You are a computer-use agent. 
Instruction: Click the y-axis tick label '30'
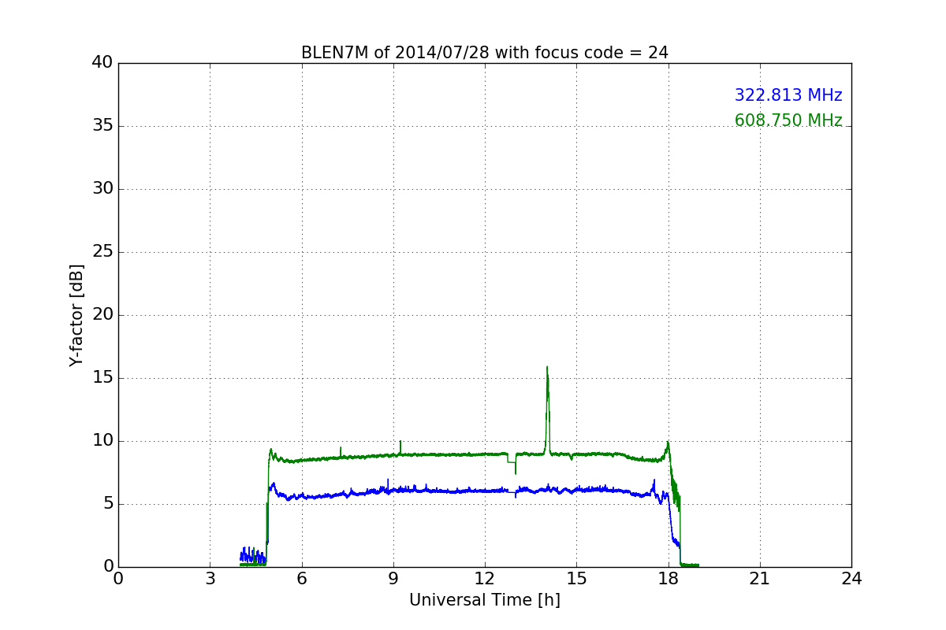click(102, 189)
